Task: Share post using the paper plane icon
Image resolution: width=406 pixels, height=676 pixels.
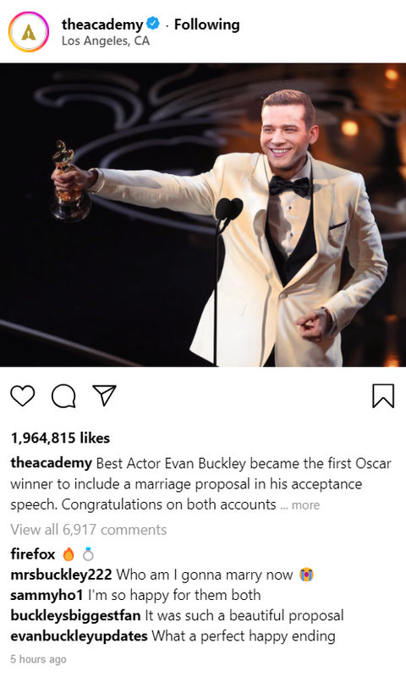Action: (x=104, y=395)
